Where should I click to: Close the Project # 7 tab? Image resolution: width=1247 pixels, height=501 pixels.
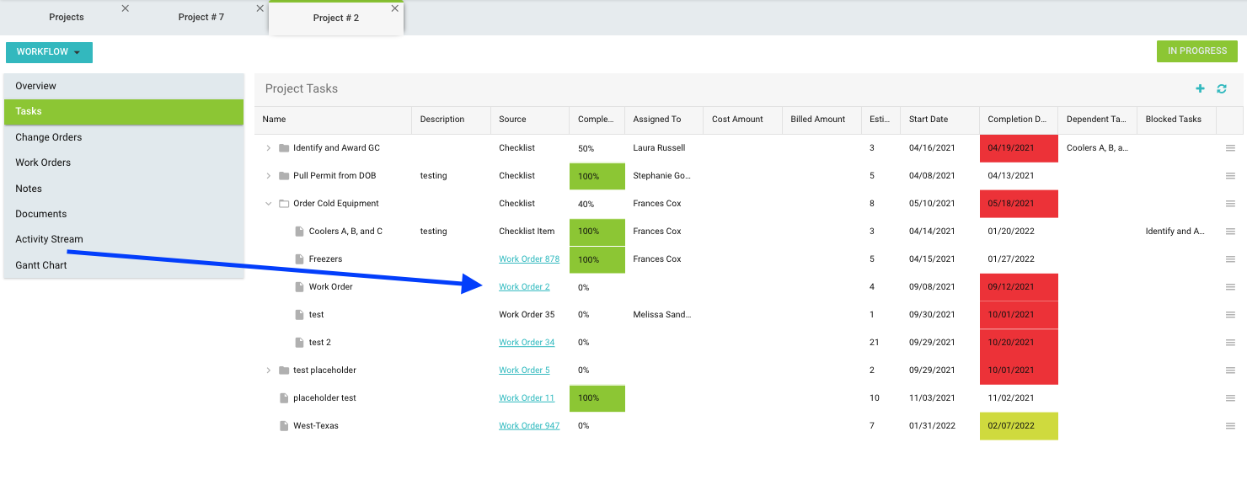[260, 8]
